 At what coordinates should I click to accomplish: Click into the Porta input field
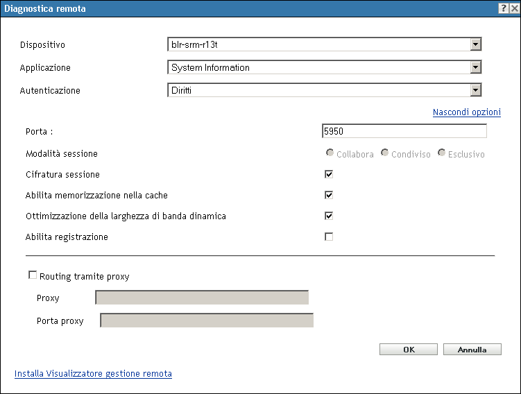(404, 131)
